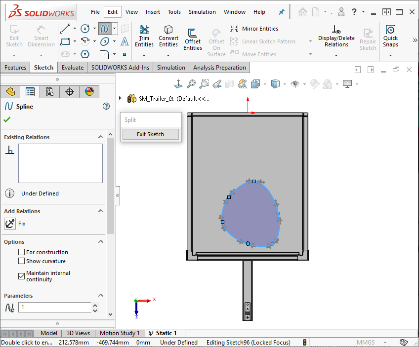Pin the menu bar with pushpin
The width and height of the screenshot is (419, 347).
(x=281, y=12)
